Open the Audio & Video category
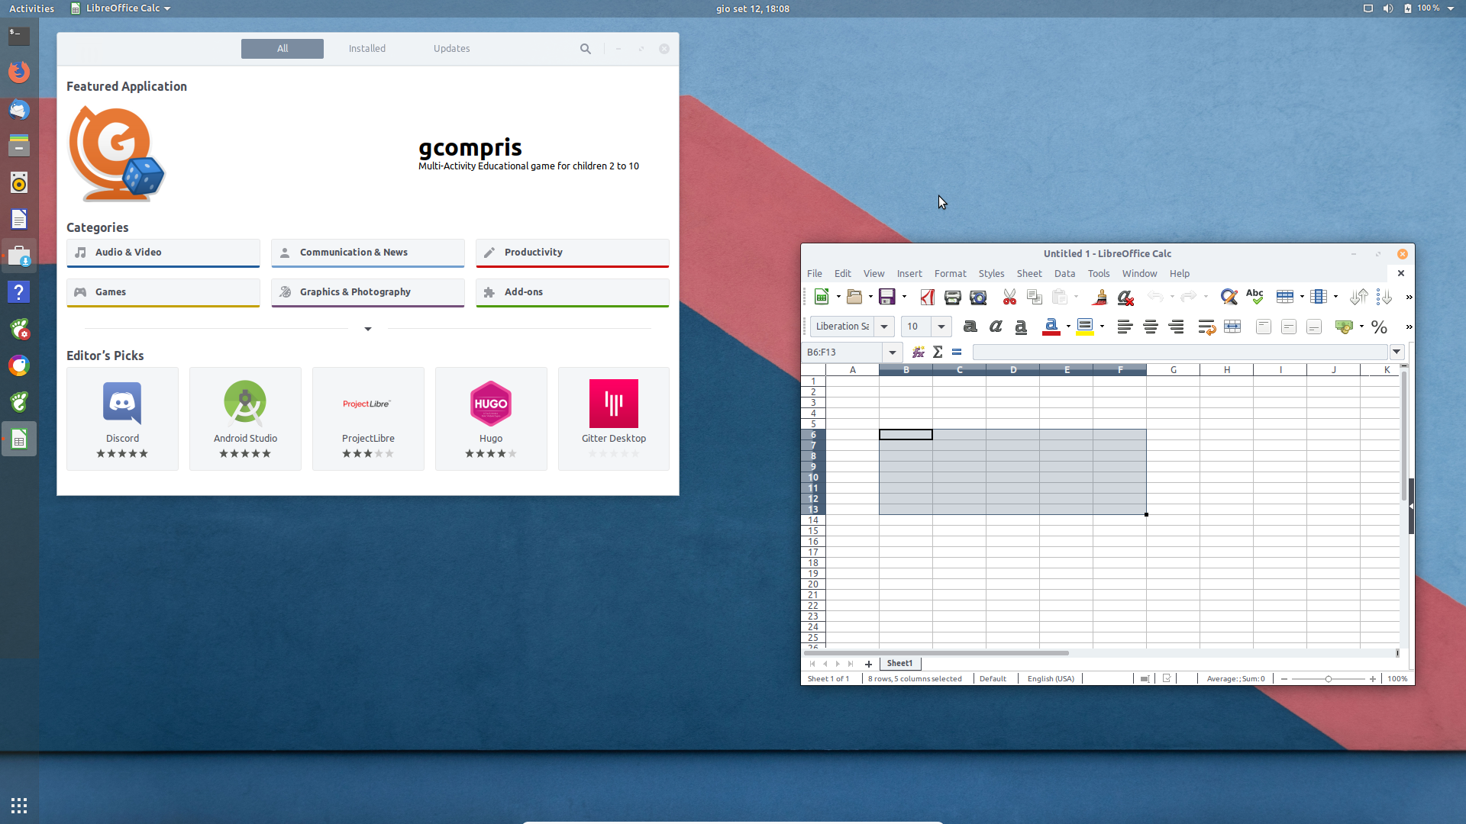This screenshot has width=1466, height=824. click(x=163, y=253)
